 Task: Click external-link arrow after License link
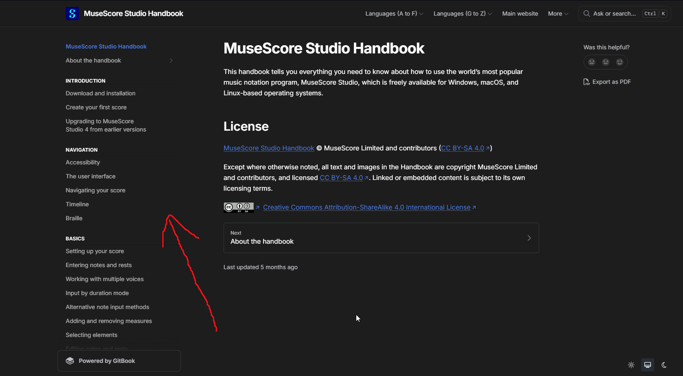(474, 208)
